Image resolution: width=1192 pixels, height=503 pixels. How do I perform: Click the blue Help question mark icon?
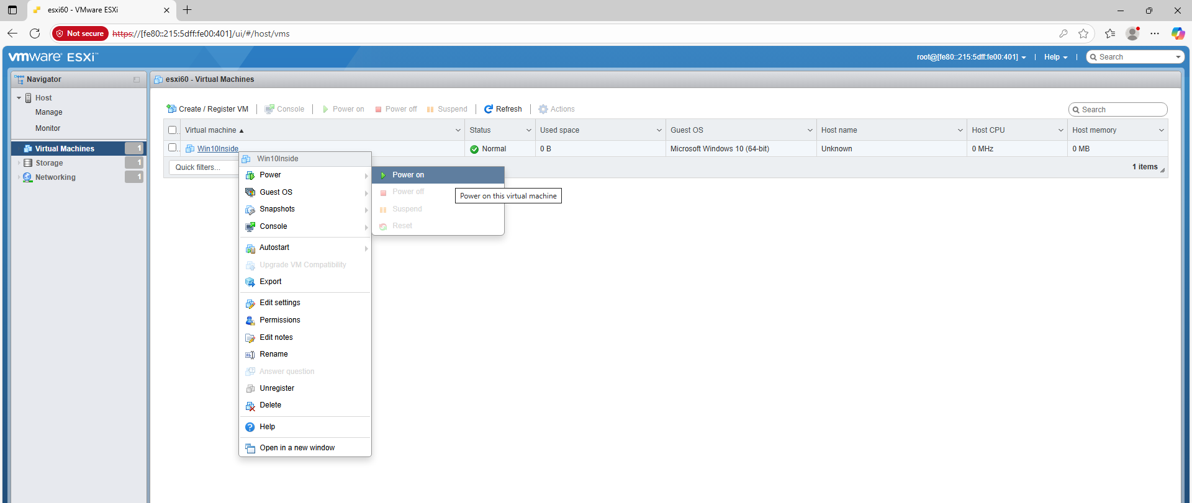coord(250,427)
